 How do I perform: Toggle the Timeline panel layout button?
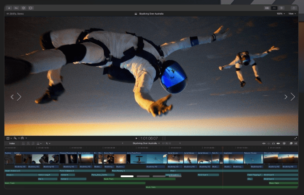[x=274, y=8]
